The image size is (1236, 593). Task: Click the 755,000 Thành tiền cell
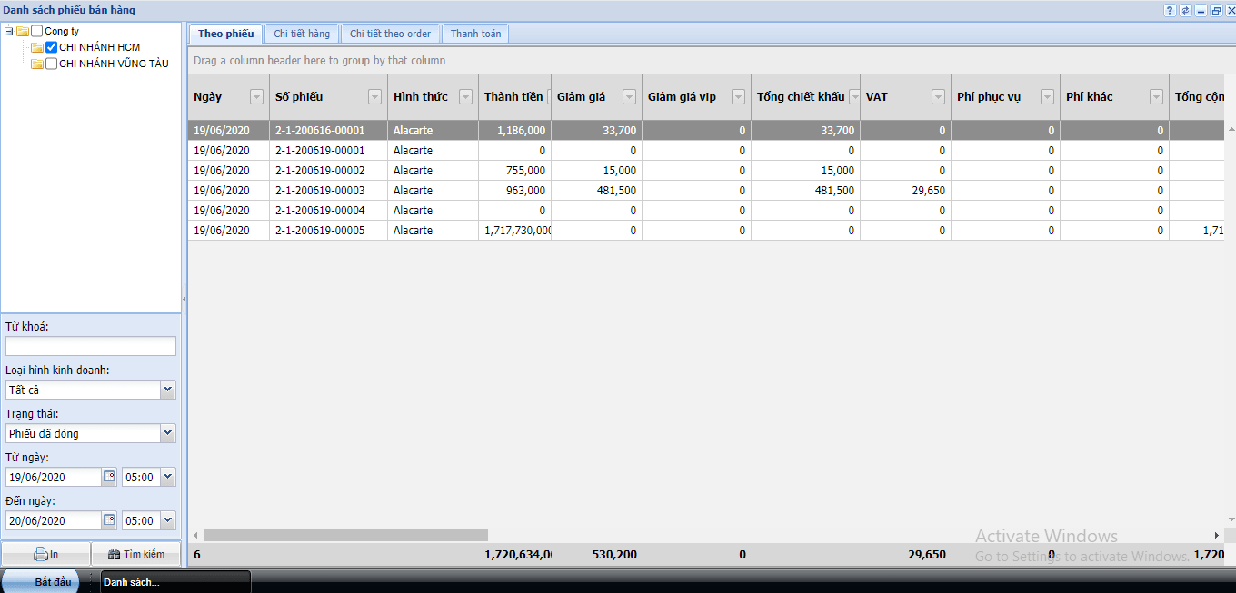(x=515, y=171)
